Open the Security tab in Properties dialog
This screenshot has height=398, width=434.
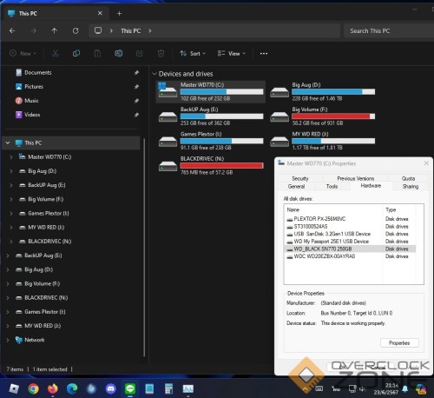pos(300,178)
